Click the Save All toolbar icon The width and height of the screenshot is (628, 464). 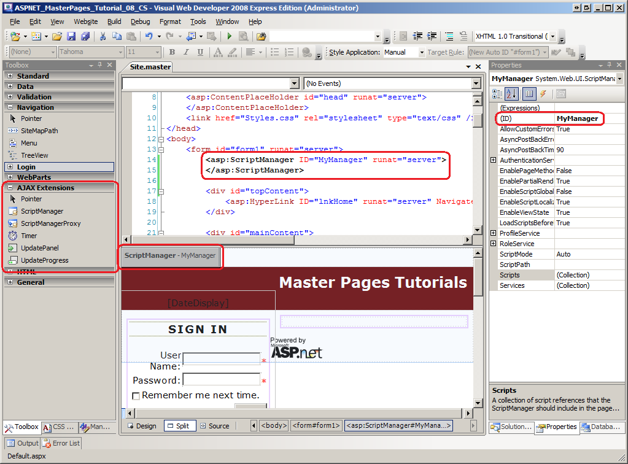[85, 36]
